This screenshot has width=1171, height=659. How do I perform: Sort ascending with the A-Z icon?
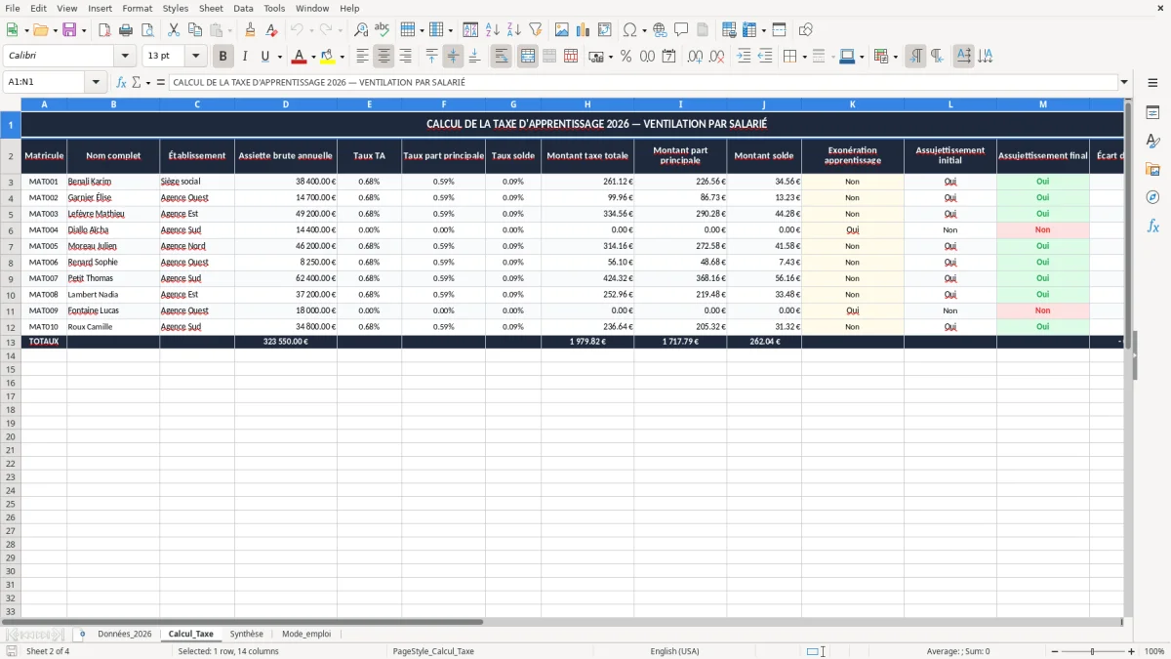tap(493, 30)
